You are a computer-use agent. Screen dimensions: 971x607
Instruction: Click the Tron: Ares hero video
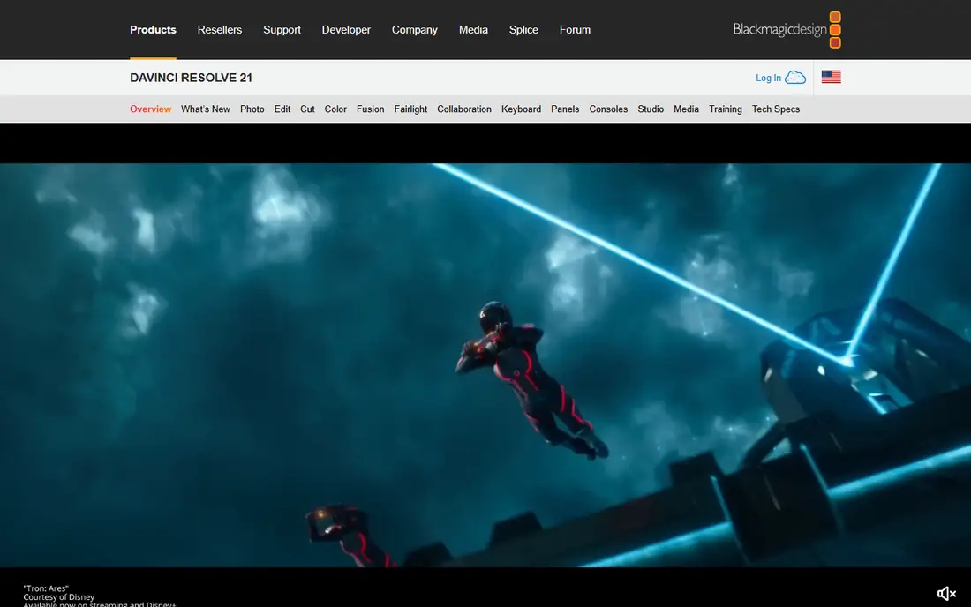(485, 365)
